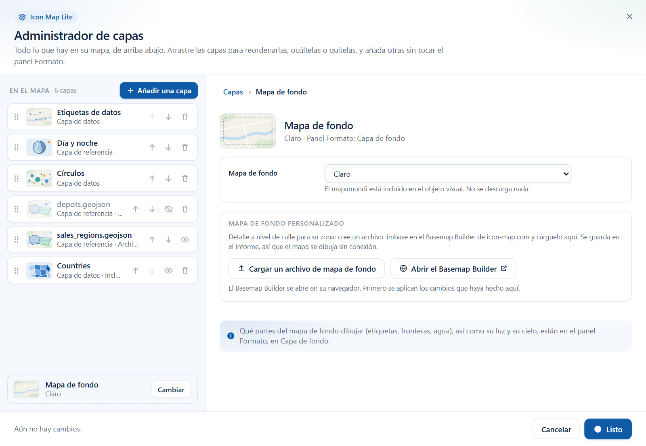
Task: Delete the Countries layer
Action: pyautogui.click(x=185, y=271)
